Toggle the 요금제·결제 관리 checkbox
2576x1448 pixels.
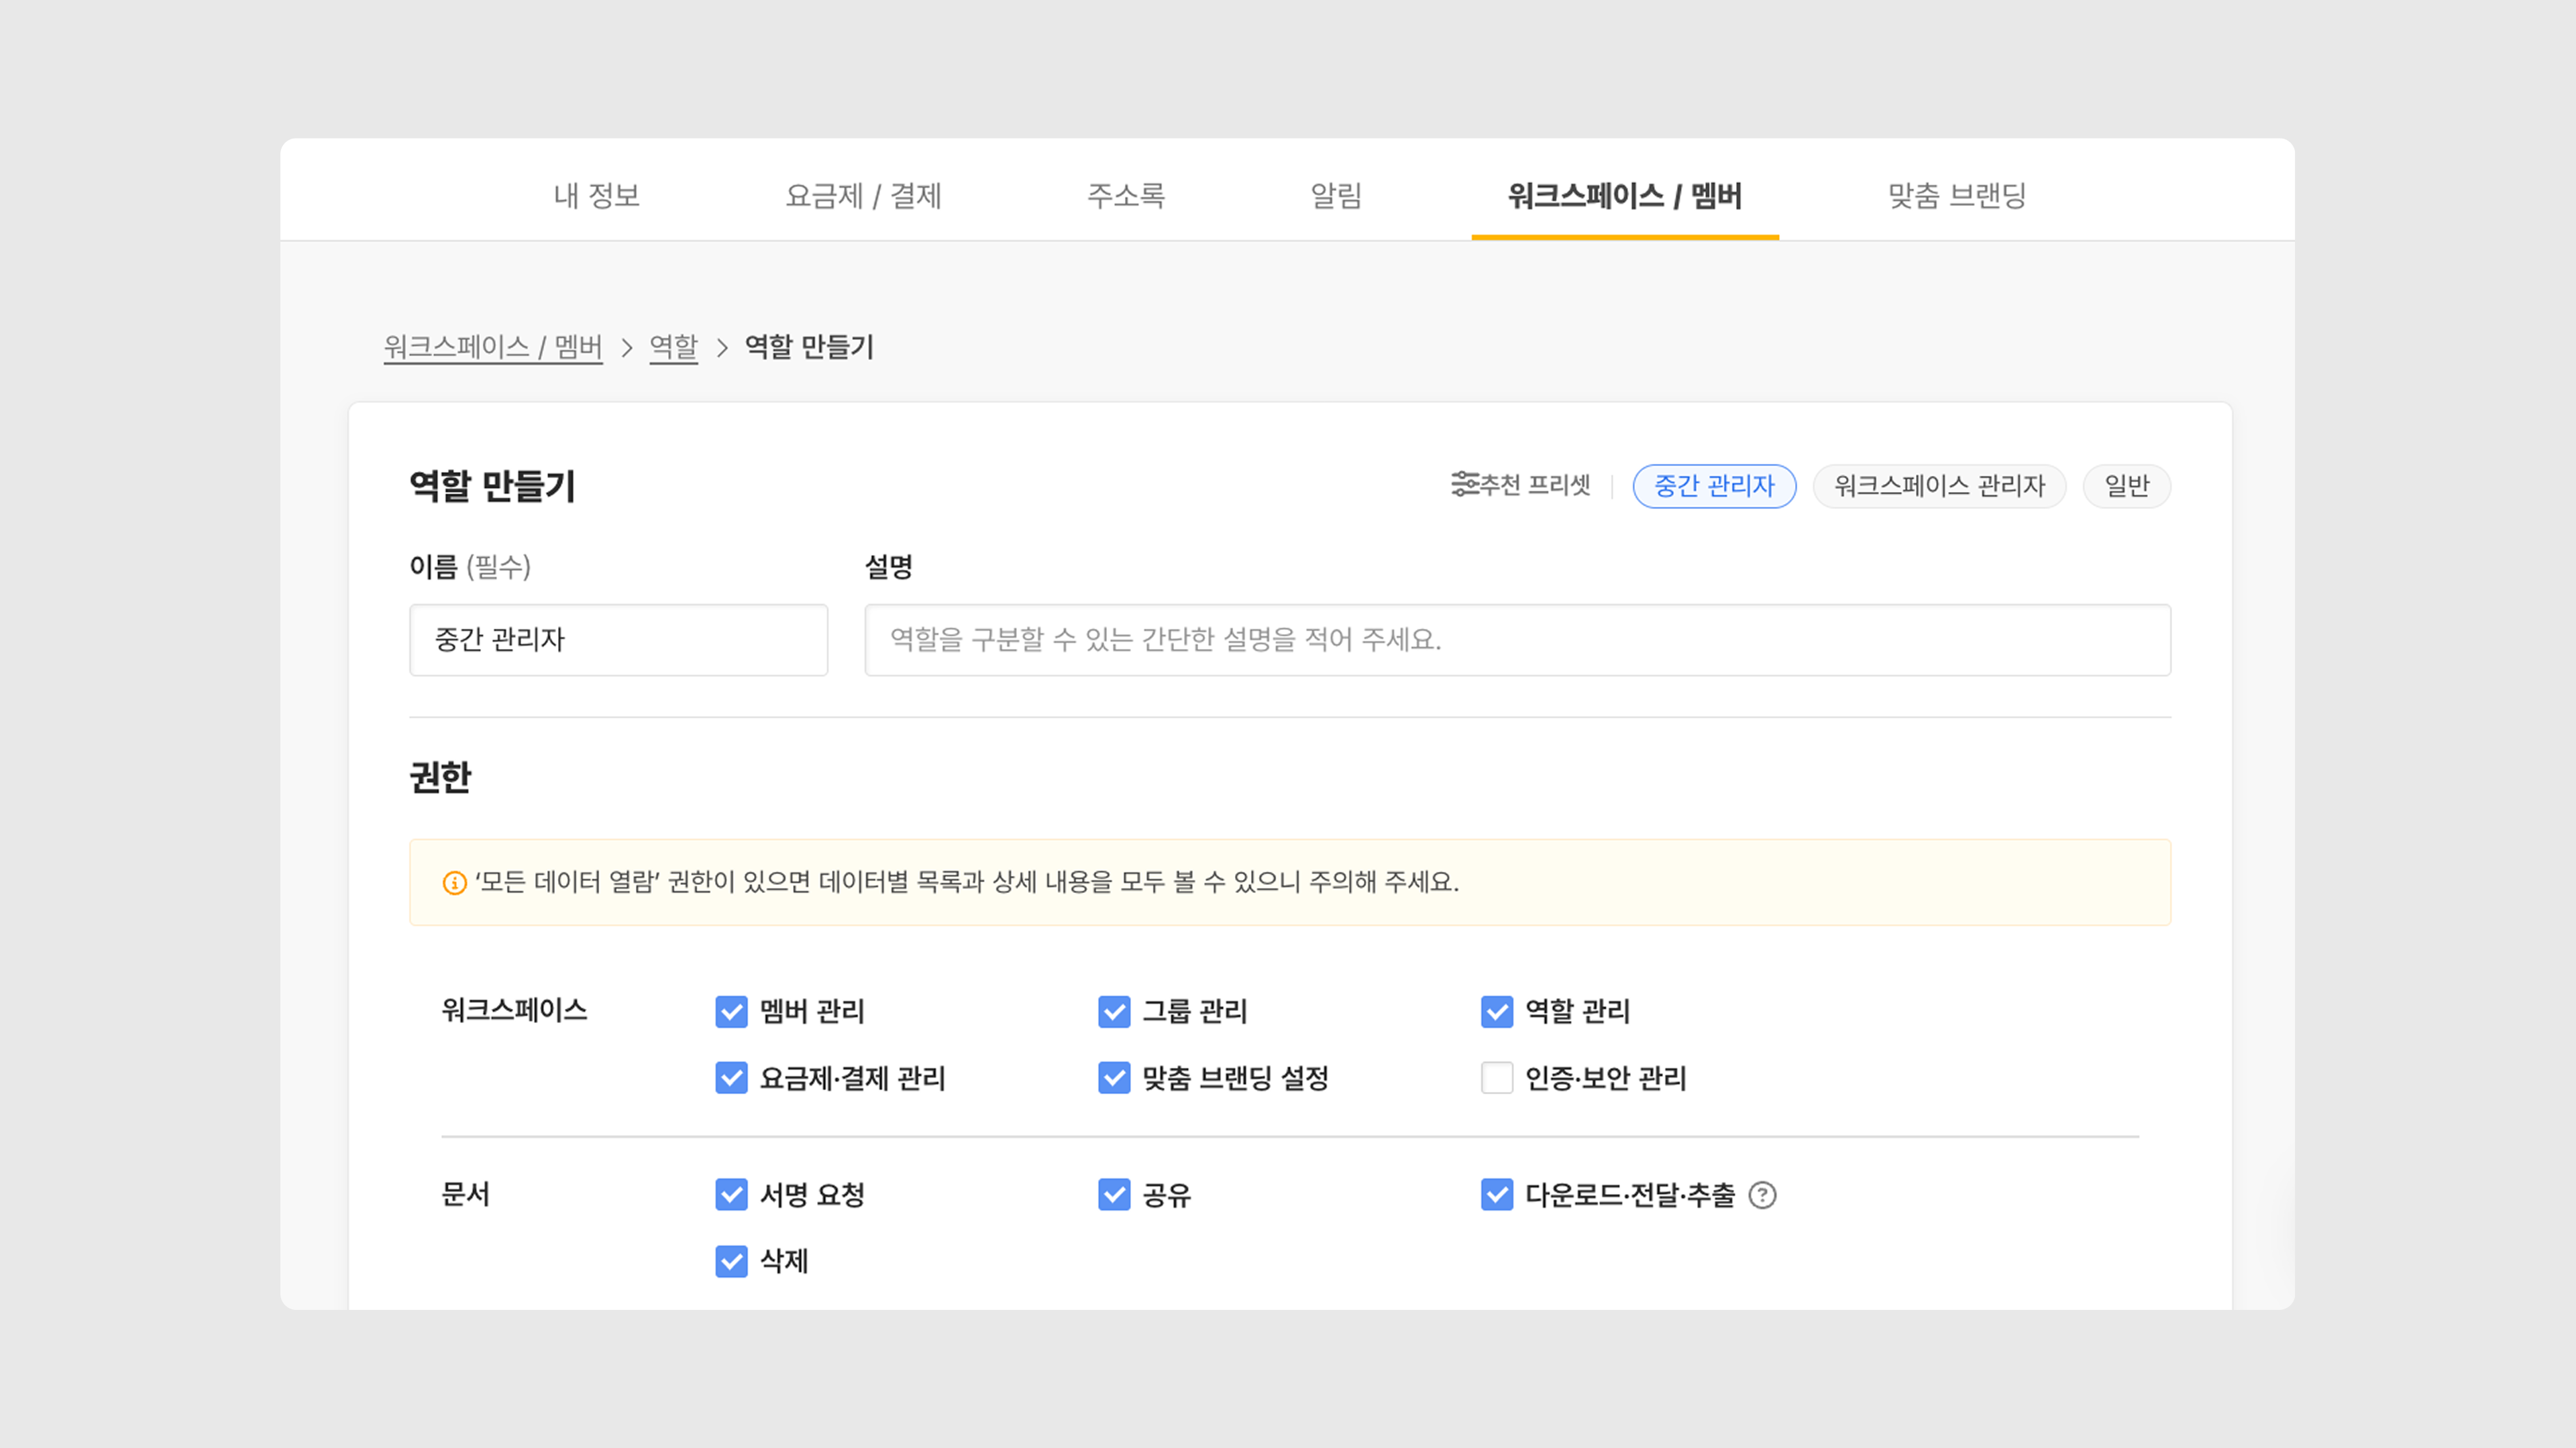pos(731,1078)
